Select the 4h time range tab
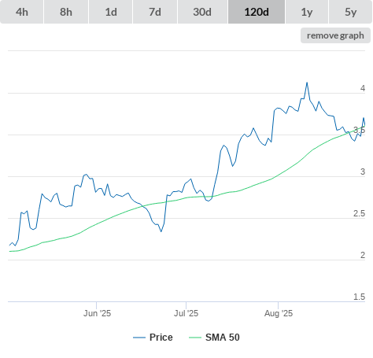373x358 pixels. click(22, 12)
